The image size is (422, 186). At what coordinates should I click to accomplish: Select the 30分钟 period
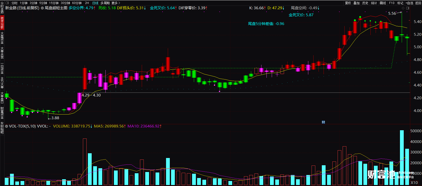[x=65, y=3]
